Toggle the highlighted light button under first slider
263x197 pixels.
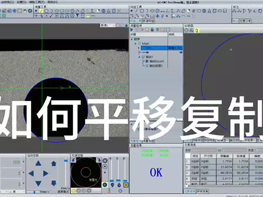105,185
